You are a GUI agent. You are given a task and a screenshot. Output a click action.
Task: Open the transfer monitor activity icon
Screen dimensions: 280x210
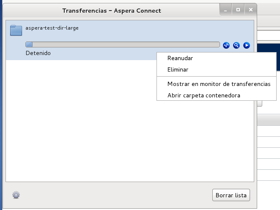pyautogui.click(x=226, y=45)
